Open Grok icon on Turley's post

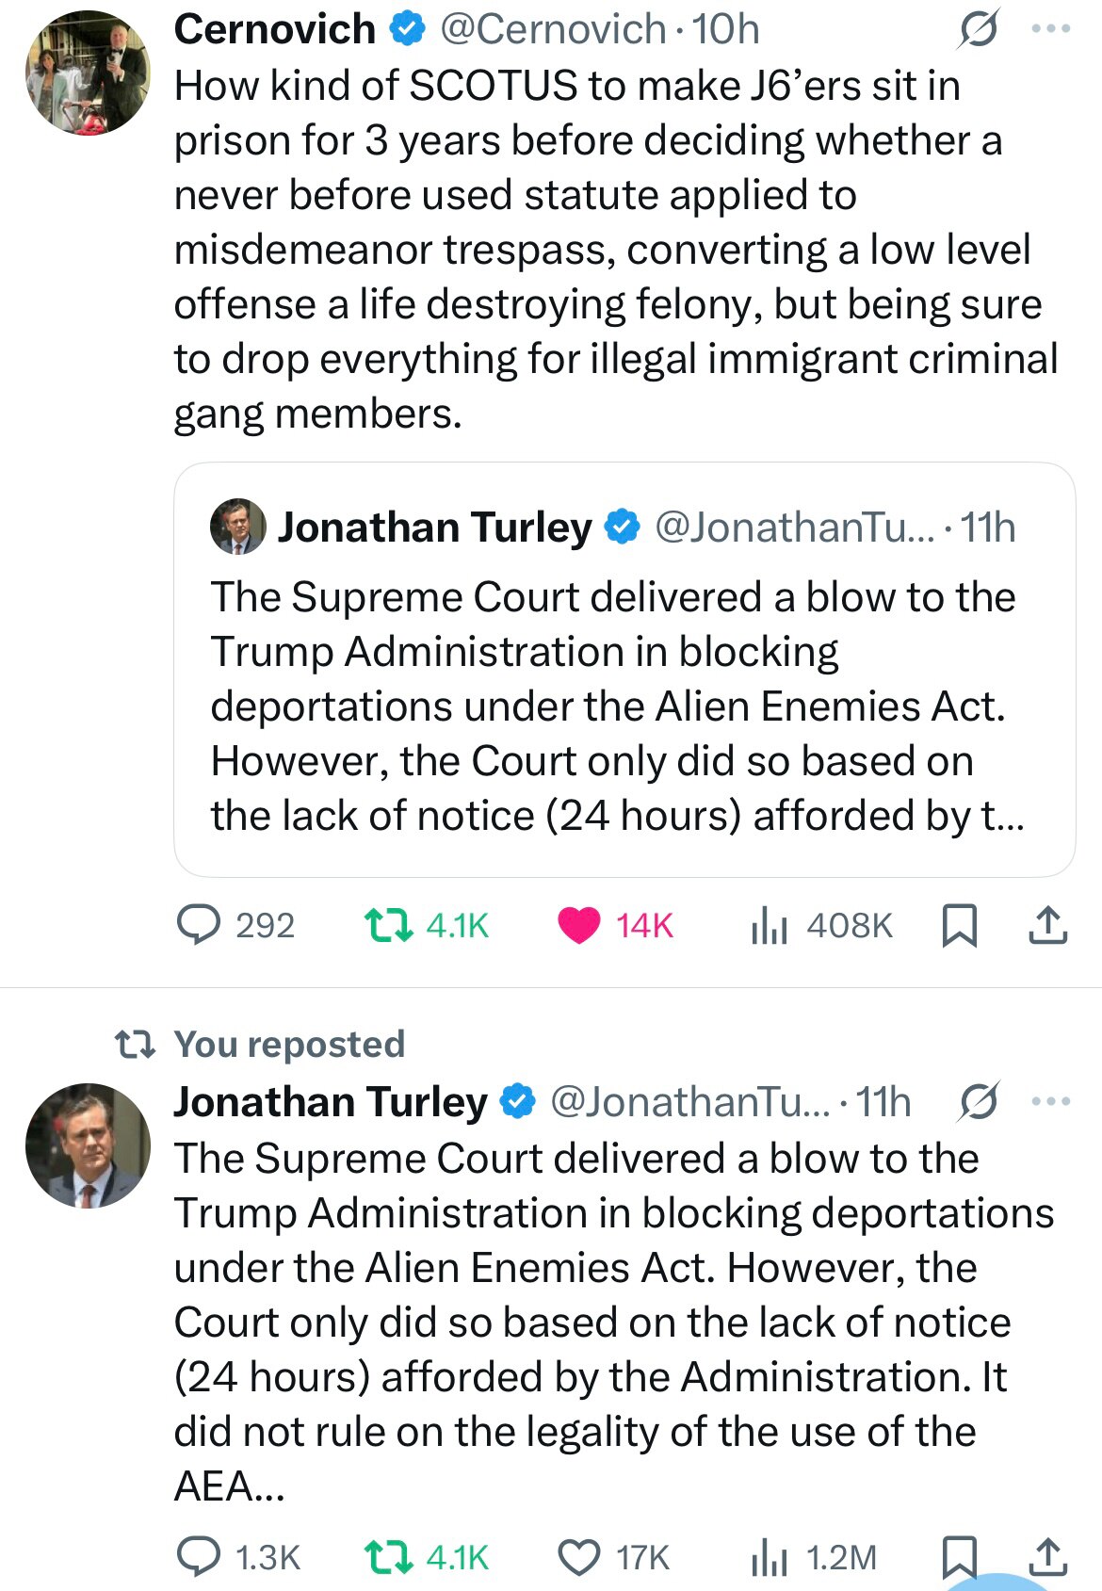point(978,1101)
